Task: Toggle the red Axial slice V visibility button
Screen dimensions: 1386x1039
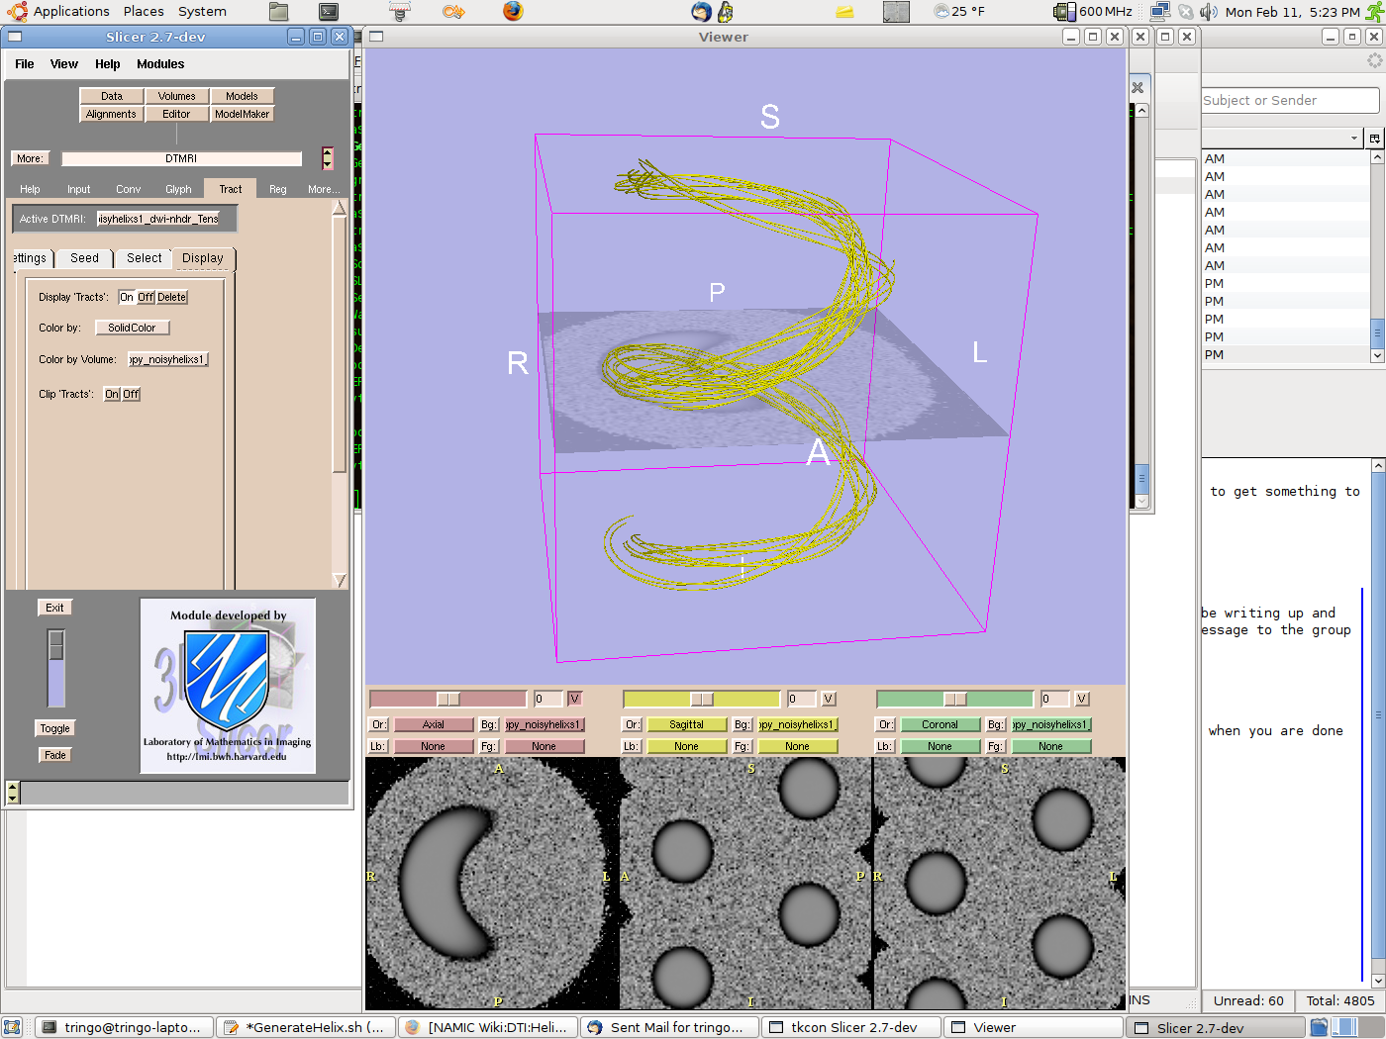Action: [574, 699]
